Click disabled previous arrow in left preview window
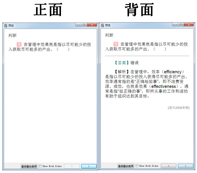Screen dimensions: 197x173 (72, 166)
